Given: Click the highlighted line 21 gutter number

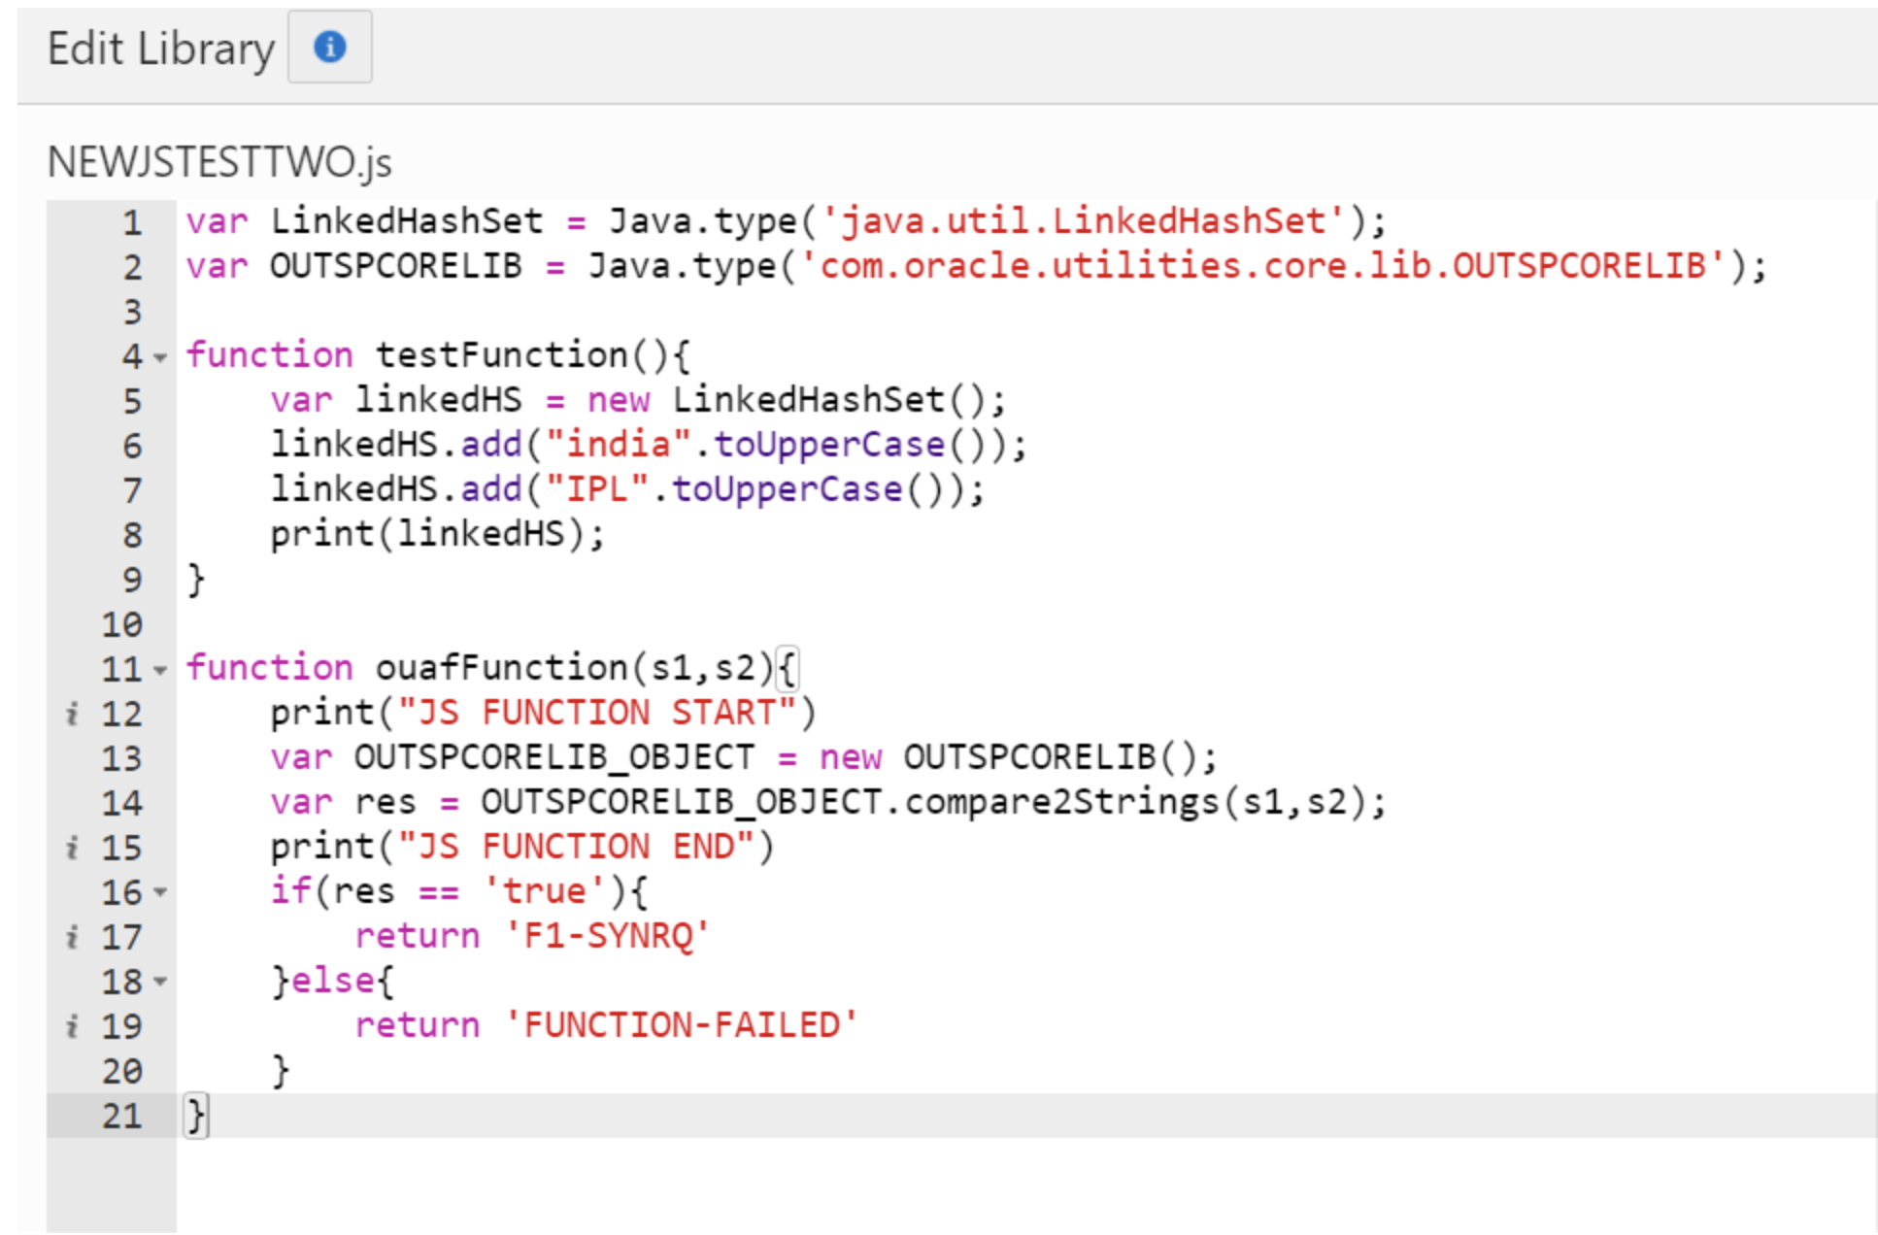Looking at the screenshot, I should pyautogui.click(x=123, y=1116).
